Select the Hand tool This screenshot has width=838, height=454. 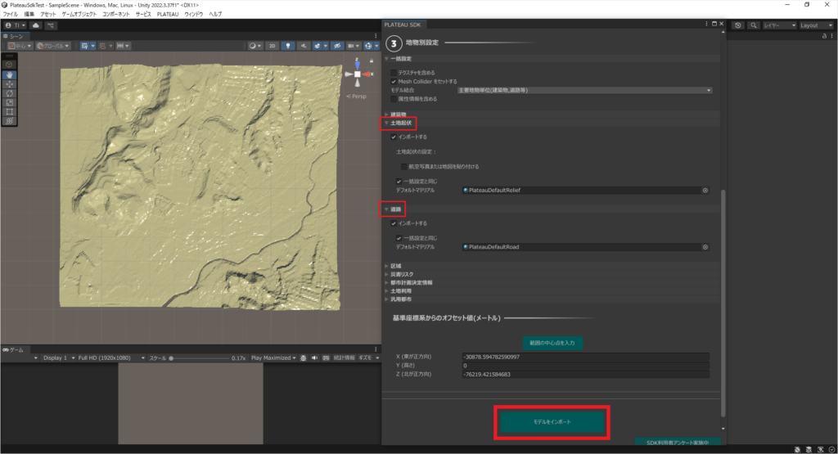tap(9, 74)
